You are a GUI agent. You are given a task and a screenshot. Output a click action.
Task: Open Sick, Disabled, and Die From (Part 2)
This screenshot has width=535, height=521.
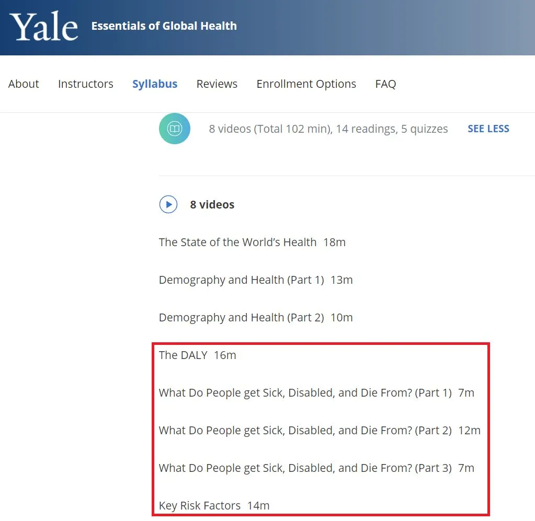[305, 430]
